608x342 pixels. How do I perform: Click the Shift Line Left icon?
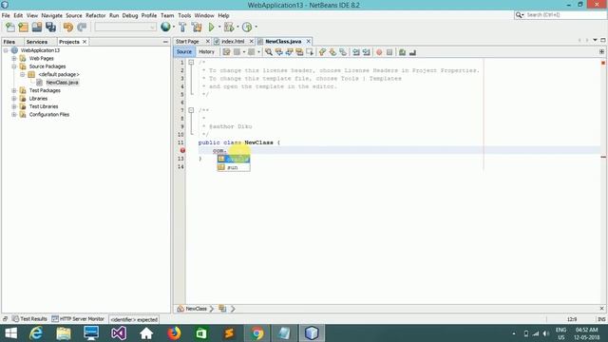pos(356,52)
